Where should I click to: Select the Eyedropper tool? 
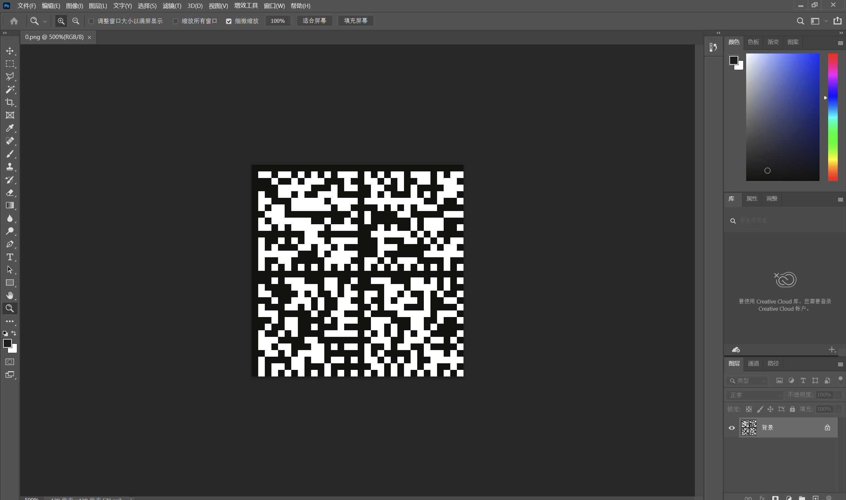tap(10, 128)
